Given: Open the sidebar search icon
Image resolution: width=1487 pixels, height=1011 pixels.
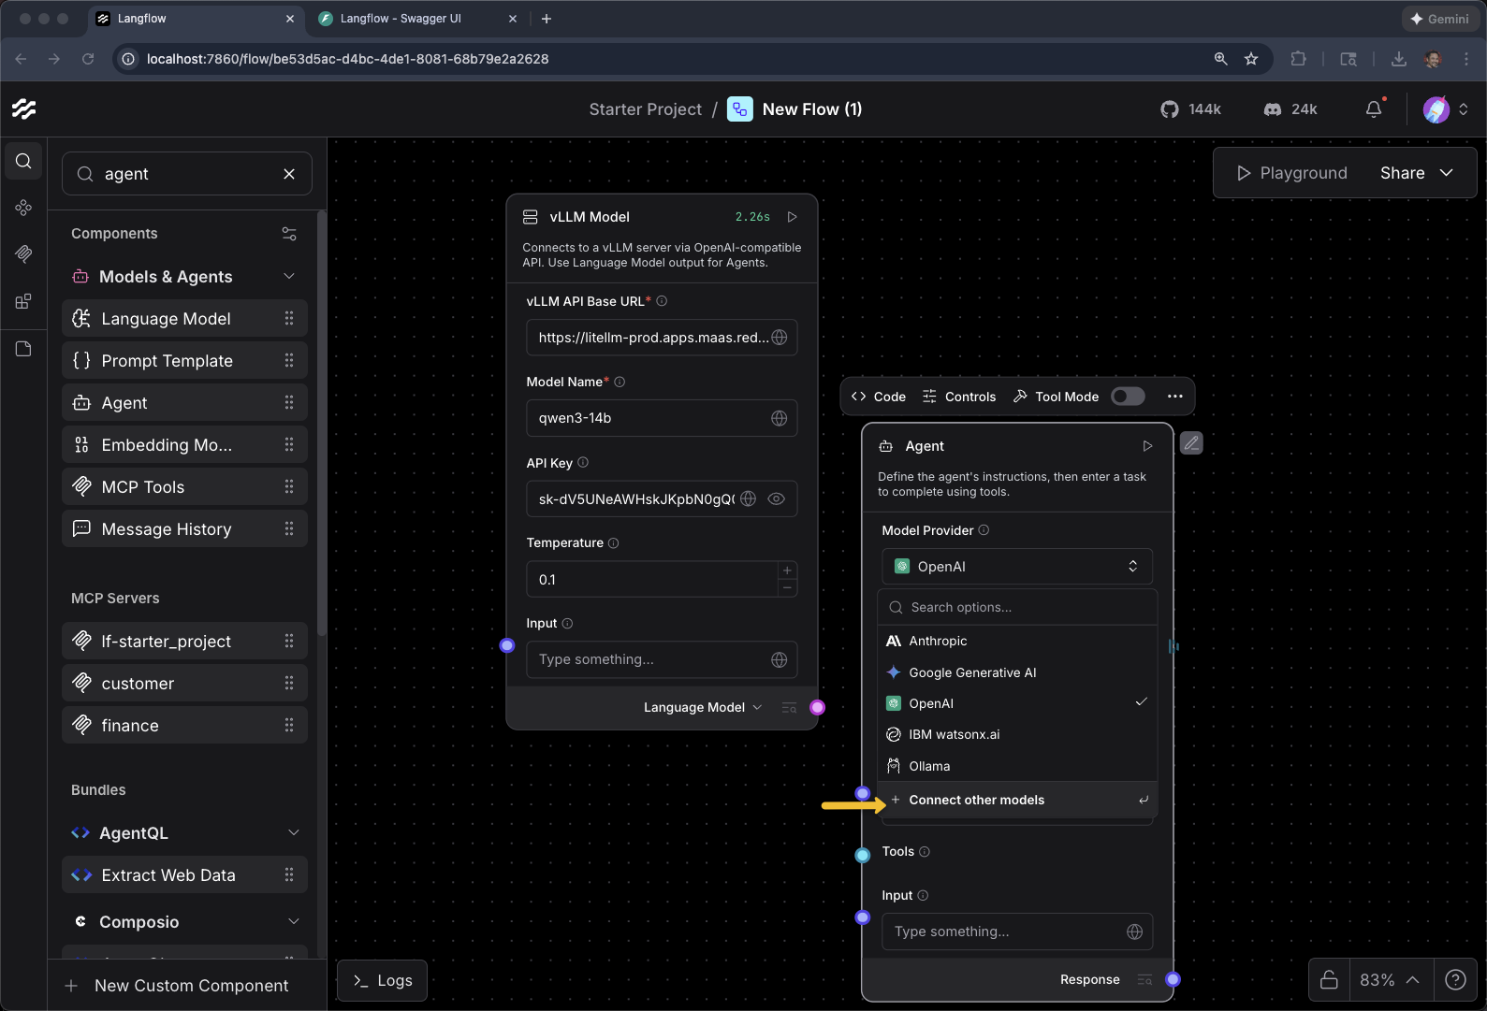Looking at the screenshot, I should pyautogui.click(x=23, y=161).
